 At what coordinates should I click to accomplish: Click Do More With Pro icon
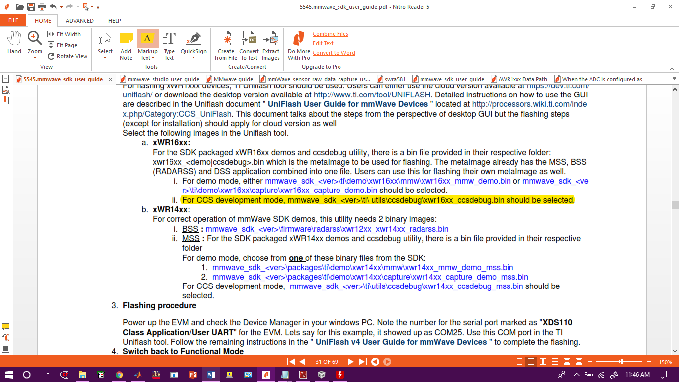[299, 46]
